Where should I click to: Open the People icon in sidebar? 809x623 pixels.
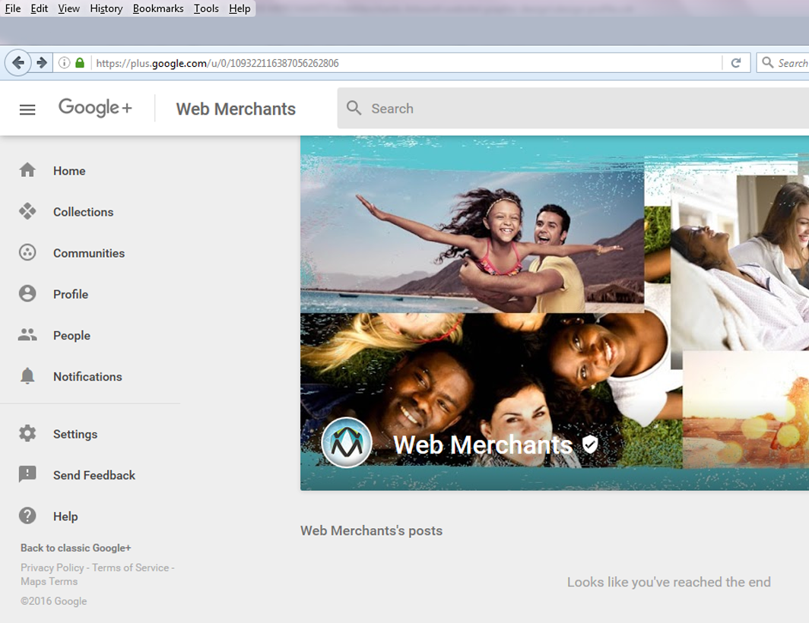coord(27,334)
